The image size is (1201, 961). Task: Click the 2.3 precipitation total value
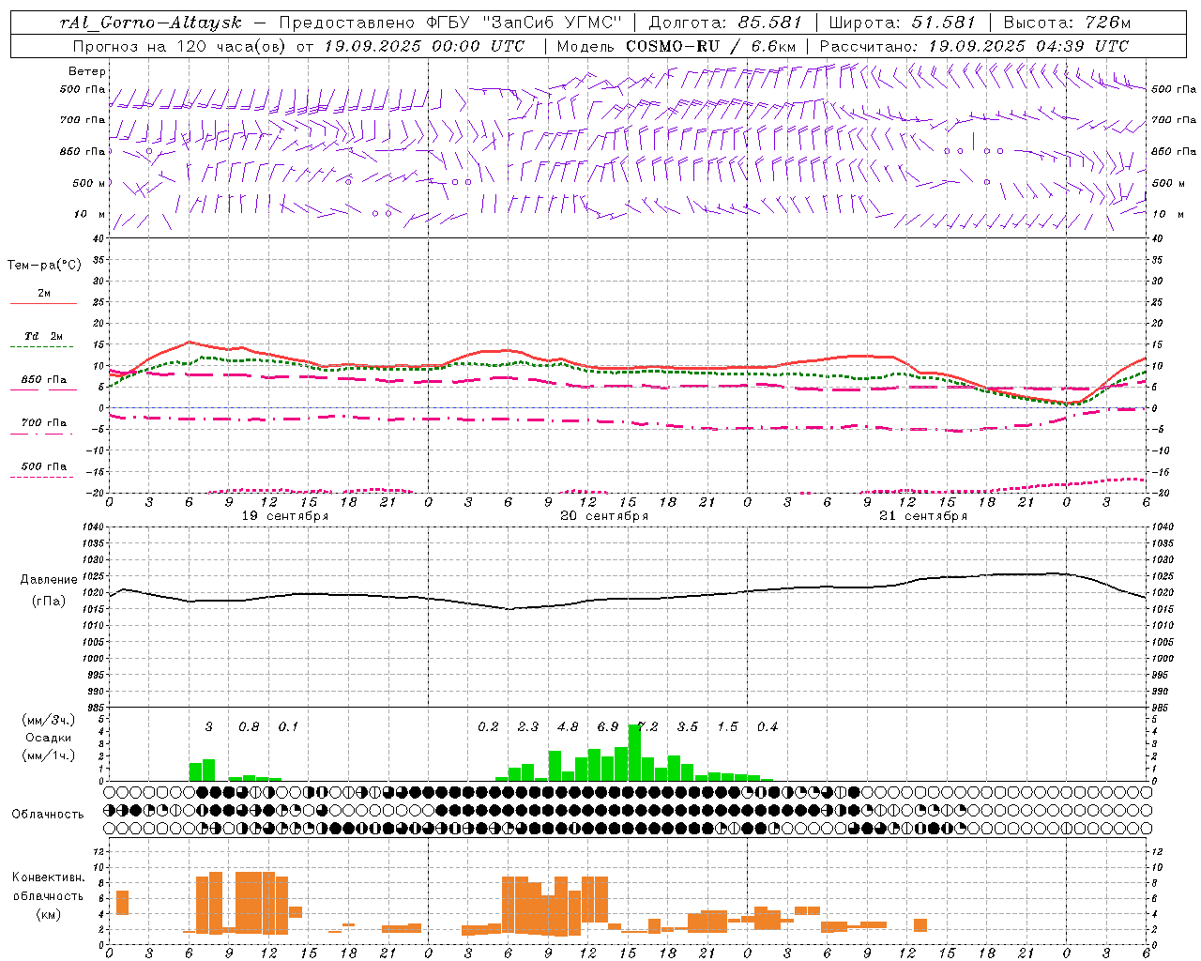click(528, 726)
